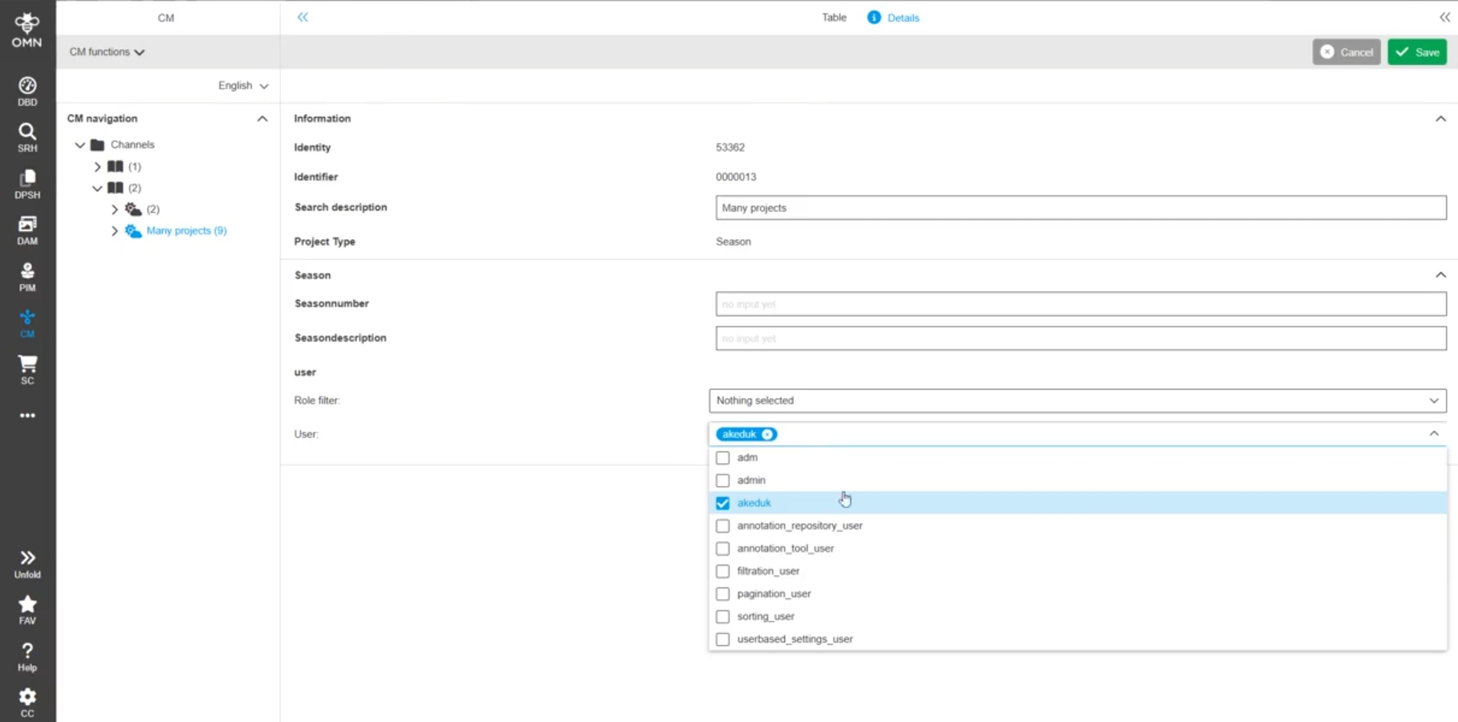Uncheck the akeduk user checkbox
This screenshot has height=722, width=1458.
point(723,503)
